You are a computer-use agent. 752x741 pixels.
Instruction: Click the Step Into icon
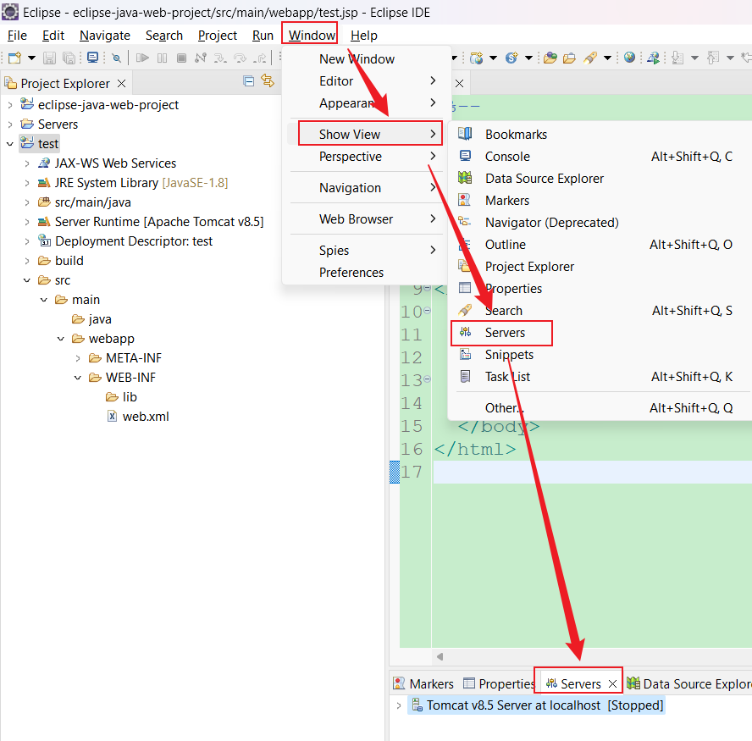[x=220, y=58]
